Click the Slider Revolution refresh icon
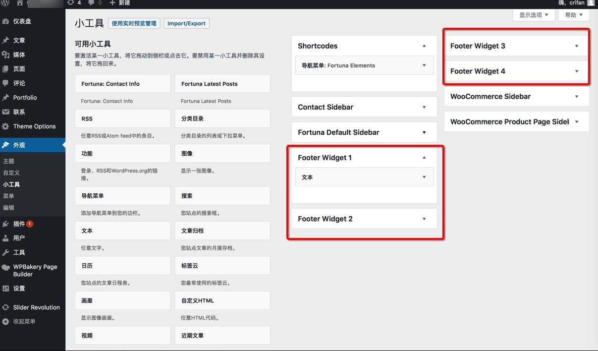The width and height of the screenshot is (598, 351). [6, 307]
